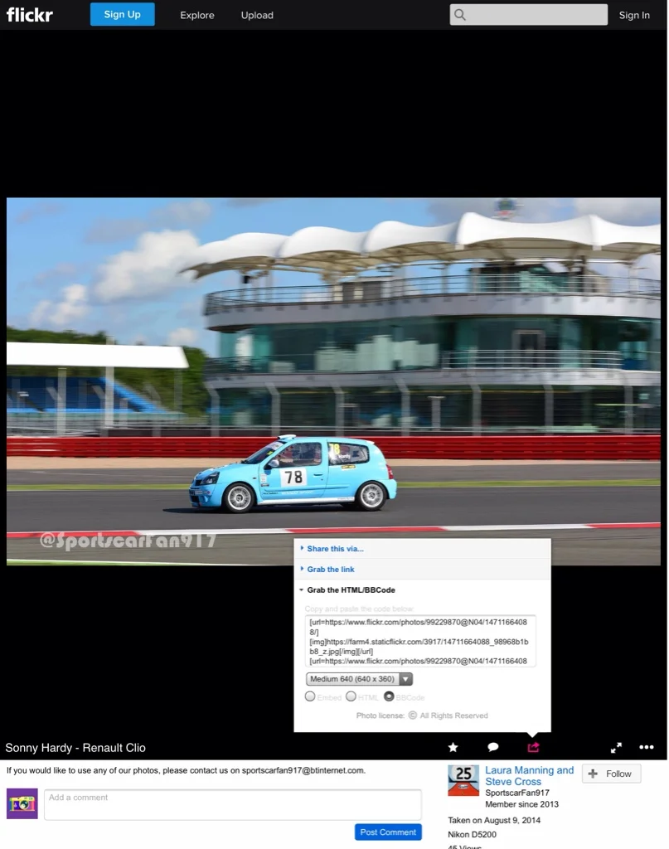Open the Medium 640 size dropdown

point(359,679)
